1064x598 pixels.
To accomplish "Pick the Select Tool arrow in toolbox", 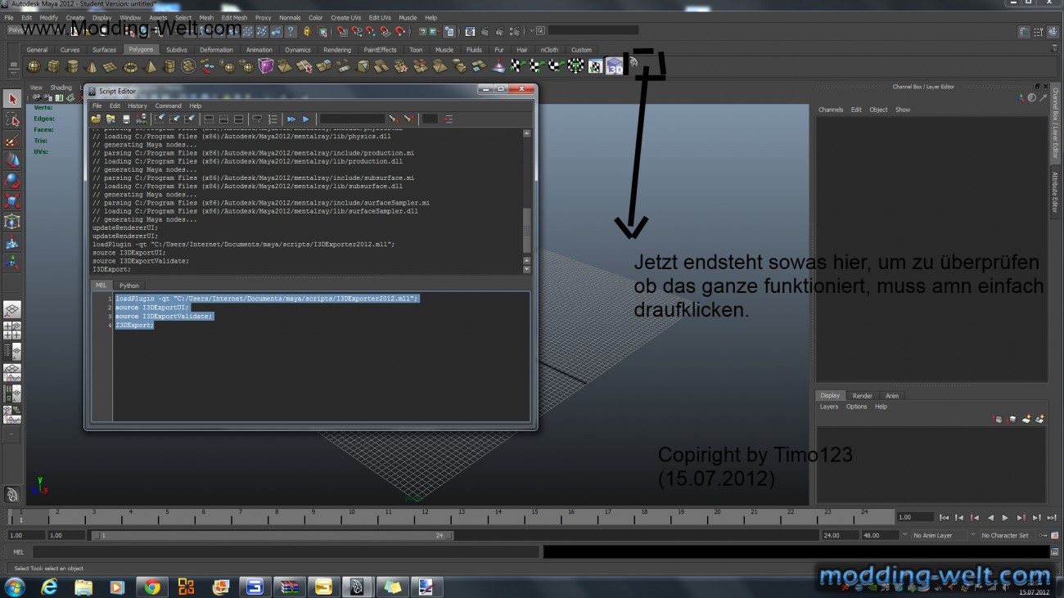I will [x=12, y=99].
